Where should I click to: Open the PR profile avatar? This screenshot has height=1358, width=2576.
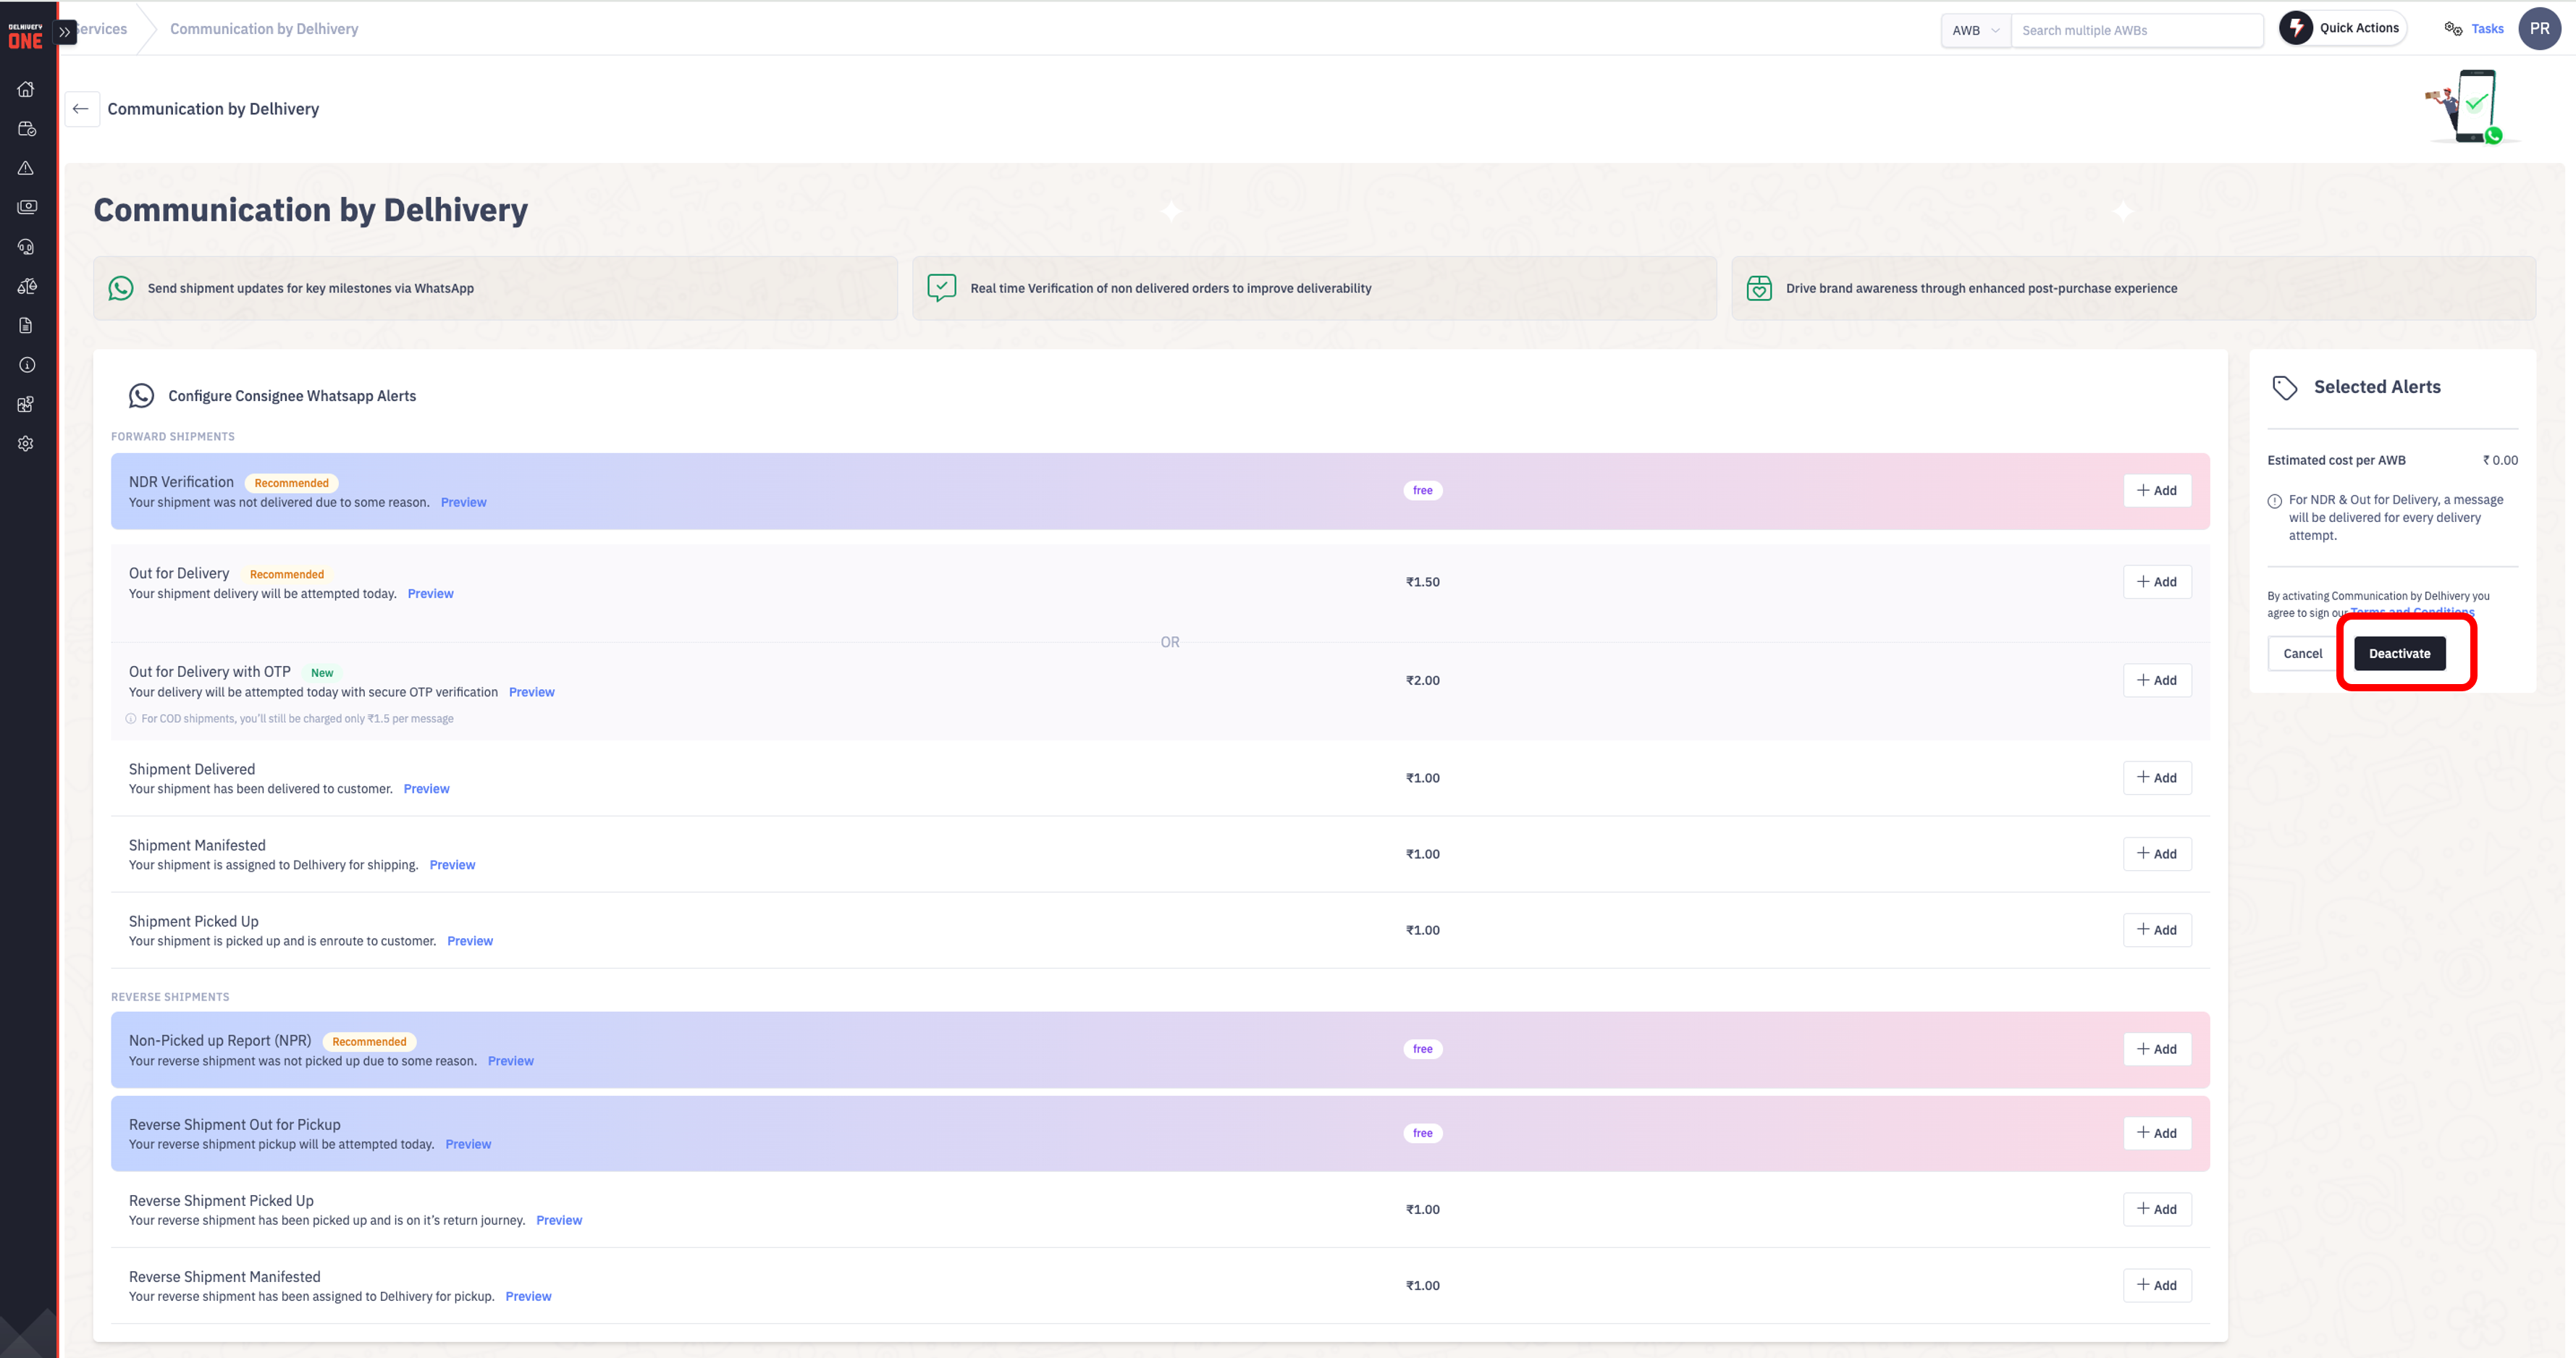click(x=2539, y=29)
